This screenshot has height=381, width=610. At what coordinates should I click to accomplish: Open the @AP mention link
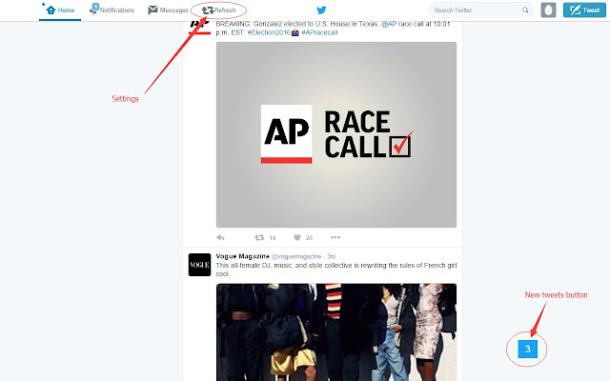coord(389,24)
